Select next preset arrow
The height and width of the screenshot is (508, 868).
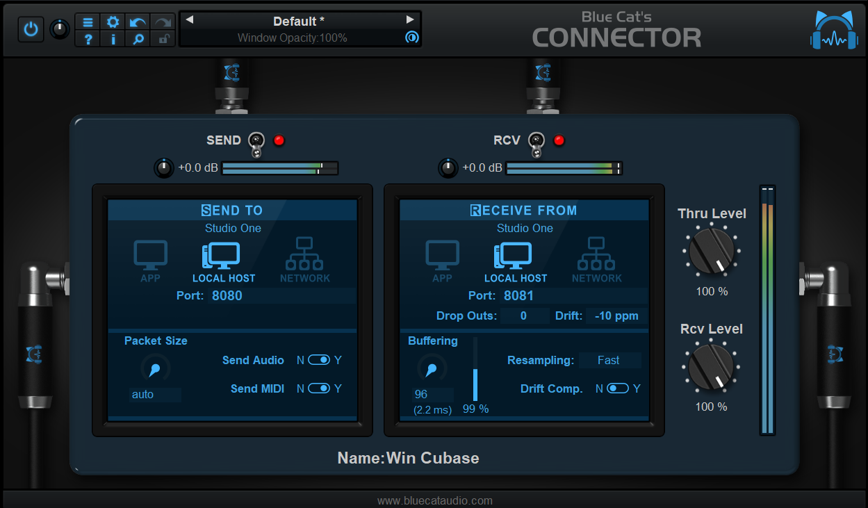click(410, 20)
